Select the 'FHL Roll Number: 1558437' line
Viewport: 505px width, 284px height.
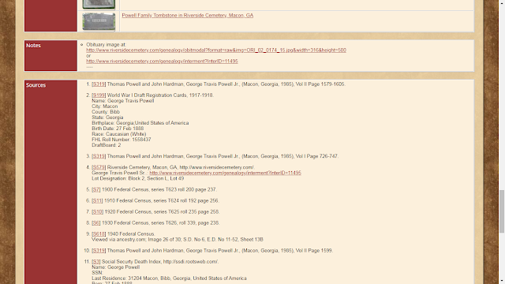point(121,140)
